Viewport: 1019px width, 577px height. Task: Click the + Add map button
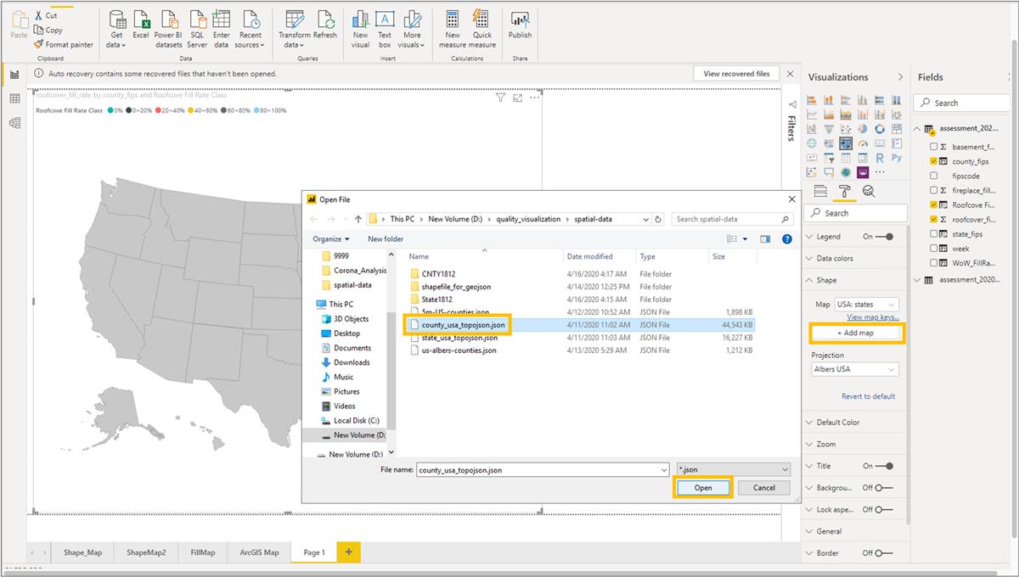855,333
